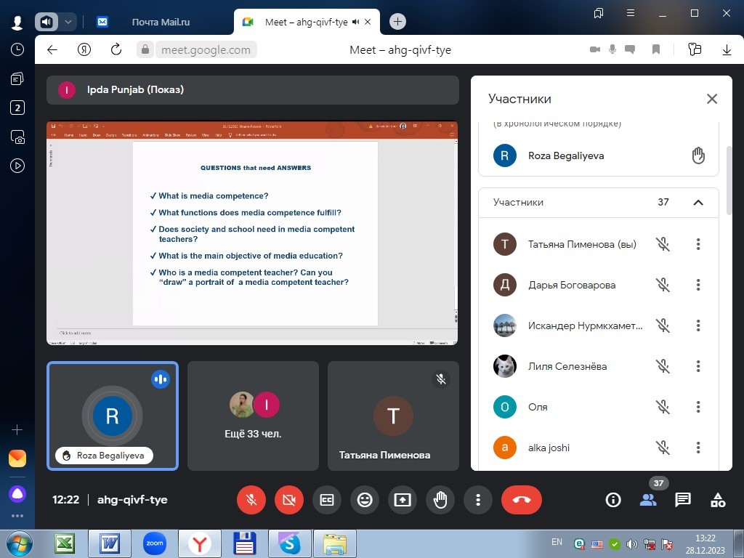Toggle the microphone mute button
744x558 pixels.
(251, 500)
